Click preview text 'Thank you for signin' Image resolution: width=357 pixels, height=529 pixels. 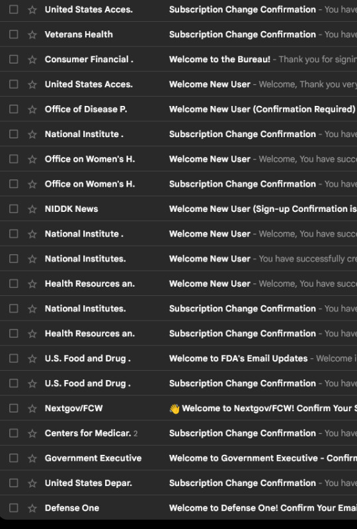(x=317, y=60)
